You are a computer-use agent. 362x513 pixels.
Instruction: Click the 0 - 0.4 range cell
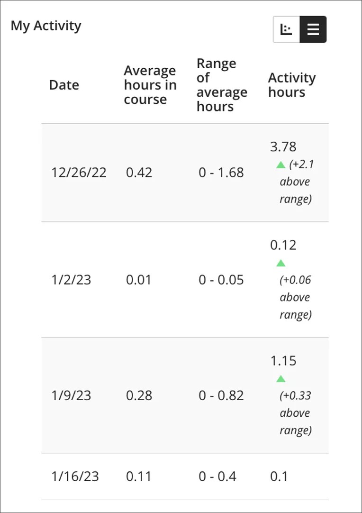click(x=217, y=476)
